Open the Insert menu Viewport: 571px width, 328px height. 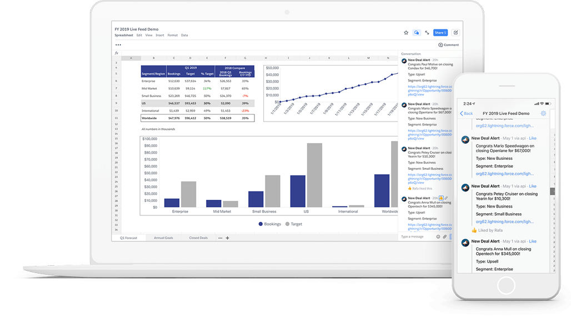coord(160,35)
